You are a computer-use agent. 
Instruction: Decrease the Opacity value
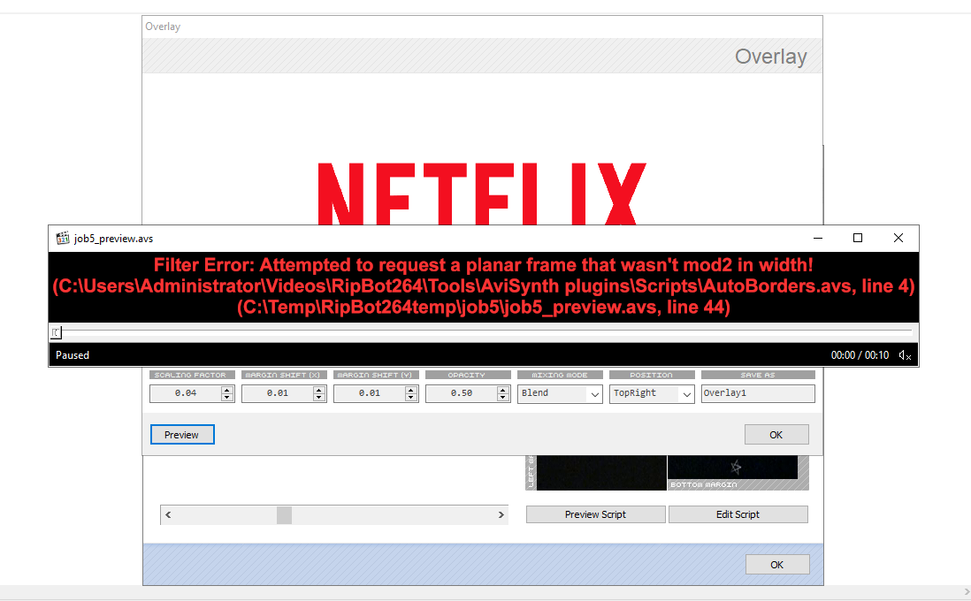503,397
